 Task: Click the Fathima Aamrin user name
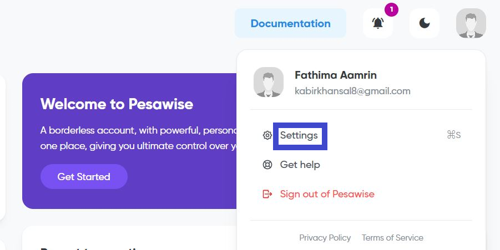[x=336, y=75]
